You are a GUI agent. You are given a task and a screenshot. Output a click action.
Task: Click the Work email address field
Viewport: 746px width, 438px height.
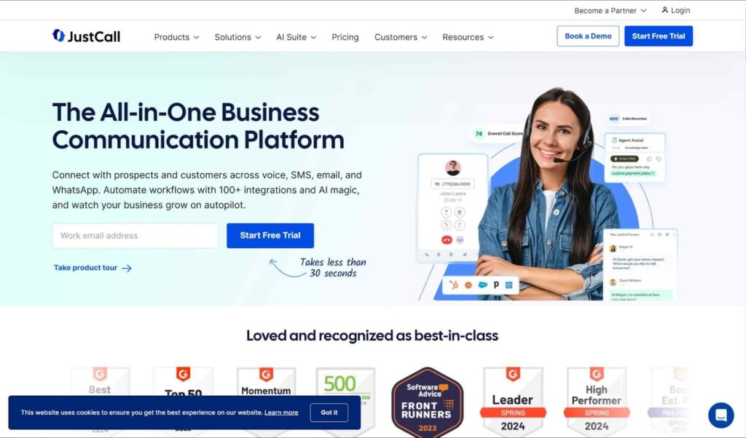[136, 236]
